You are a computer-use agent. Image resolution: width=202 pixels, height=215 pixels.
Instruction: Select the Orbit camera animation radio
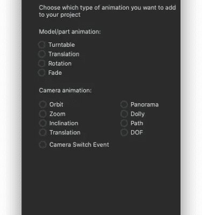click(43, 104)
